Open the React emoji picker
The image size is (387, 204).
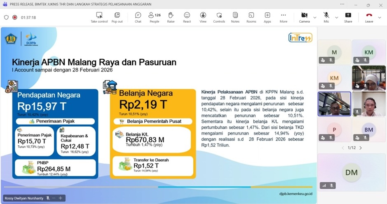(187, 17)
